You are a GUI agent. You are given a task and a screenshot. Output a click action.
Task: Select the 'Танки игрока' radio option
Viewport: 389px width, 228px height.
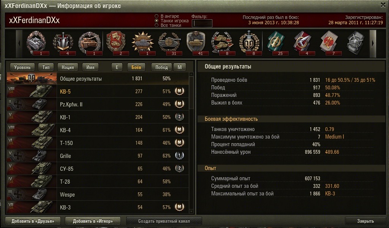tap(157, 21)
